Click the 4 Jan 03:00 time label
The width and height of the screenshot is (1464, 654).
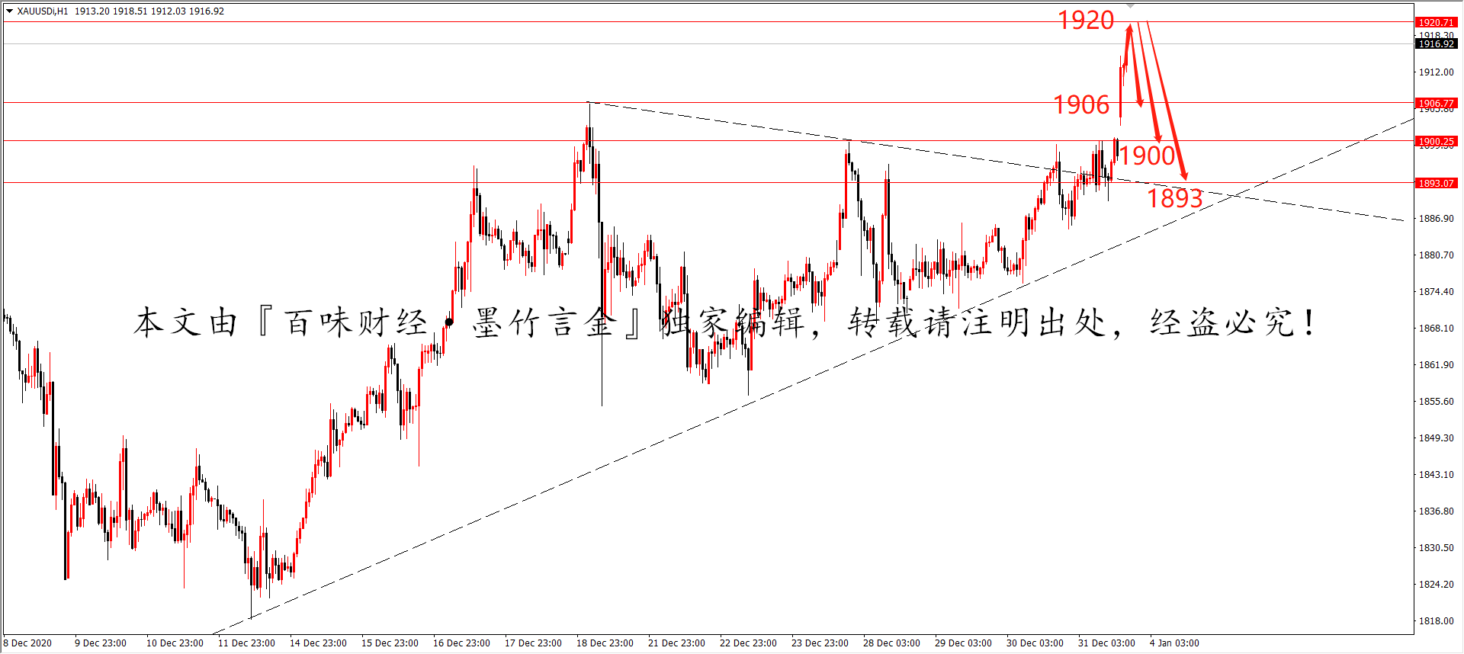pyautogui.click(x=1174, y=643)
